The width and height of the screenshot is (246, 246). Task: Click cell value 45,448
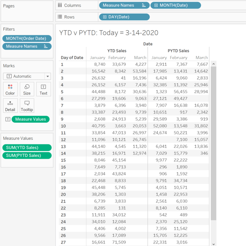(x=98, y=188)
